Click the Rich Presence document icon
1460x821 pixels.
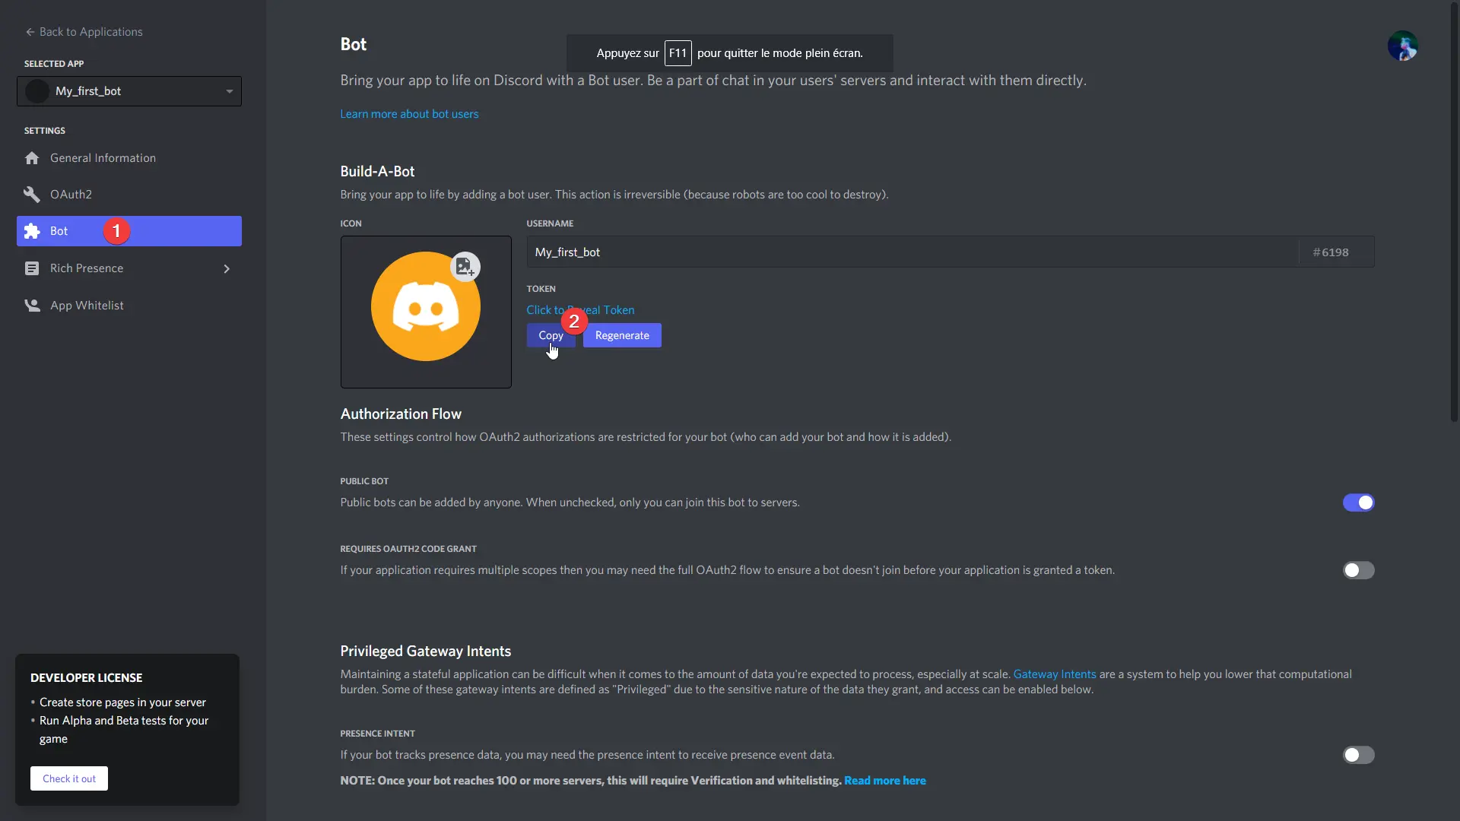(x=32, y=268)
